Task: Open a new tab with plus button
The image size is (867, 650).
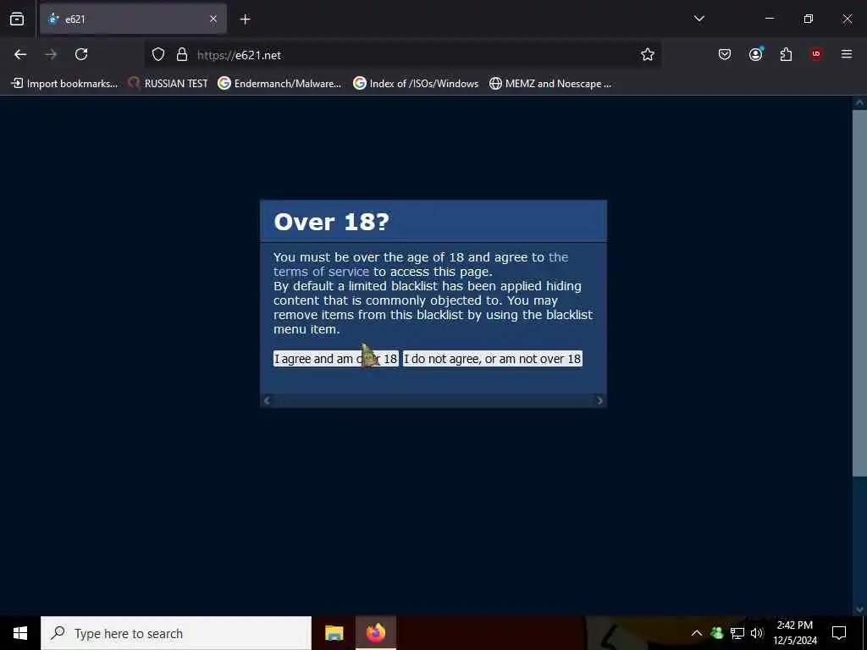Action: (x=245, y=19)
